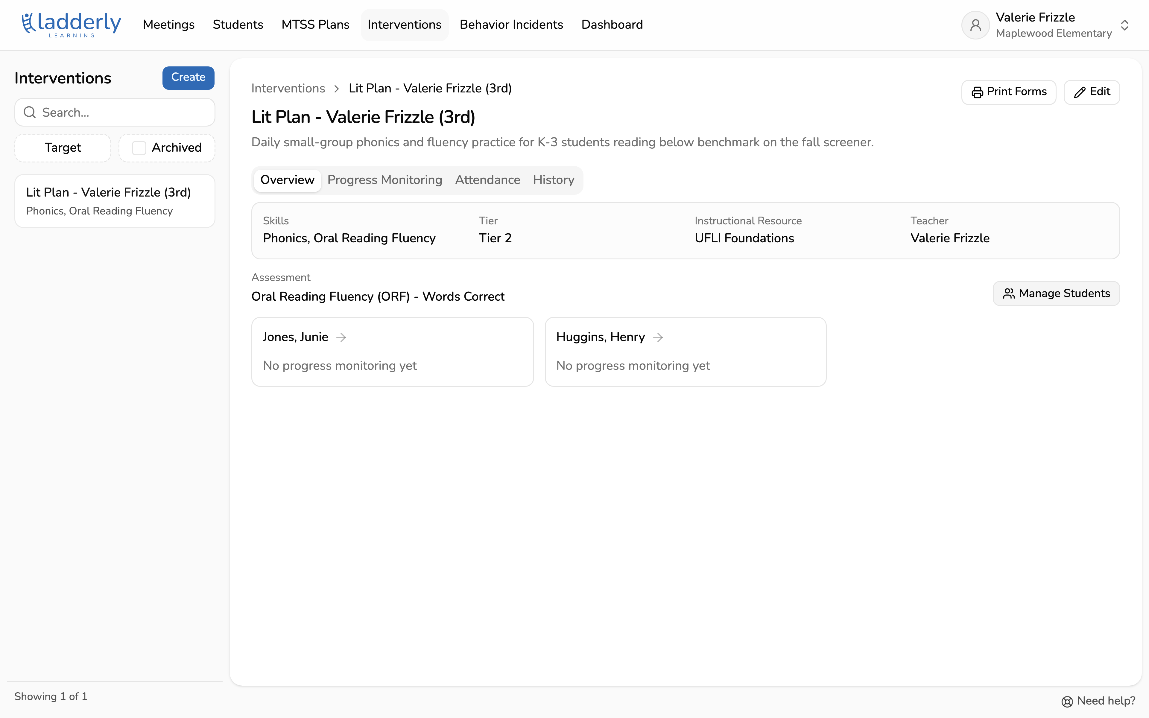Screen dimensions: 1149x718
Task: Click Showing 1 of 1 text
Action: (51, 697)
